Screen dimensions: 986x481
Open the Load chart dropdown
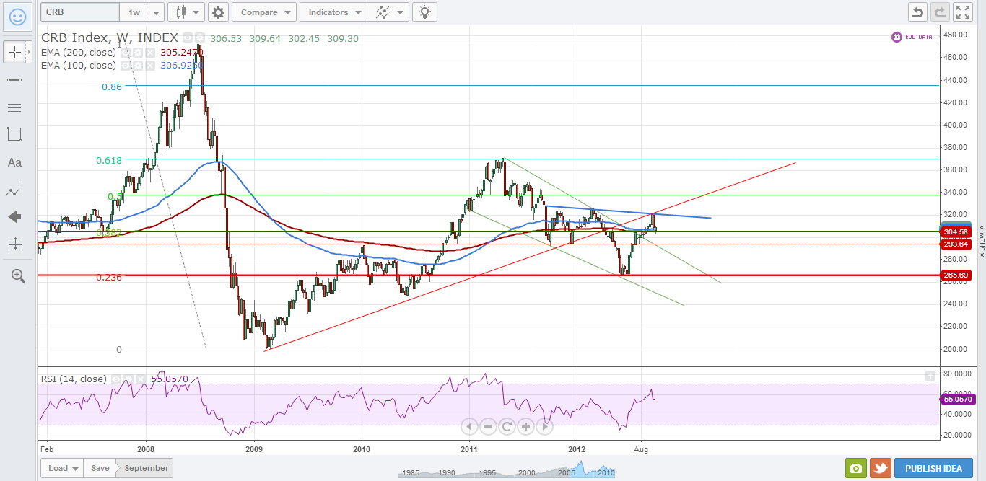click(x=62, y=468)
